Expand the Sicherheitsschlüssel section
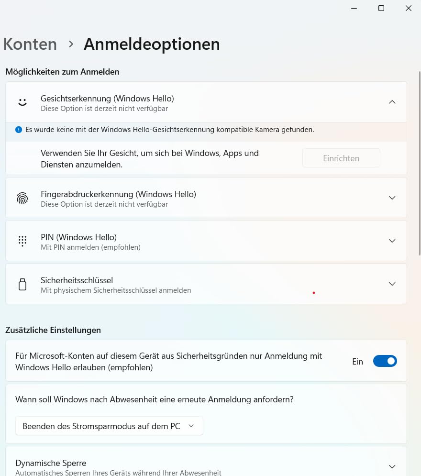 click(x=392, y=284)
